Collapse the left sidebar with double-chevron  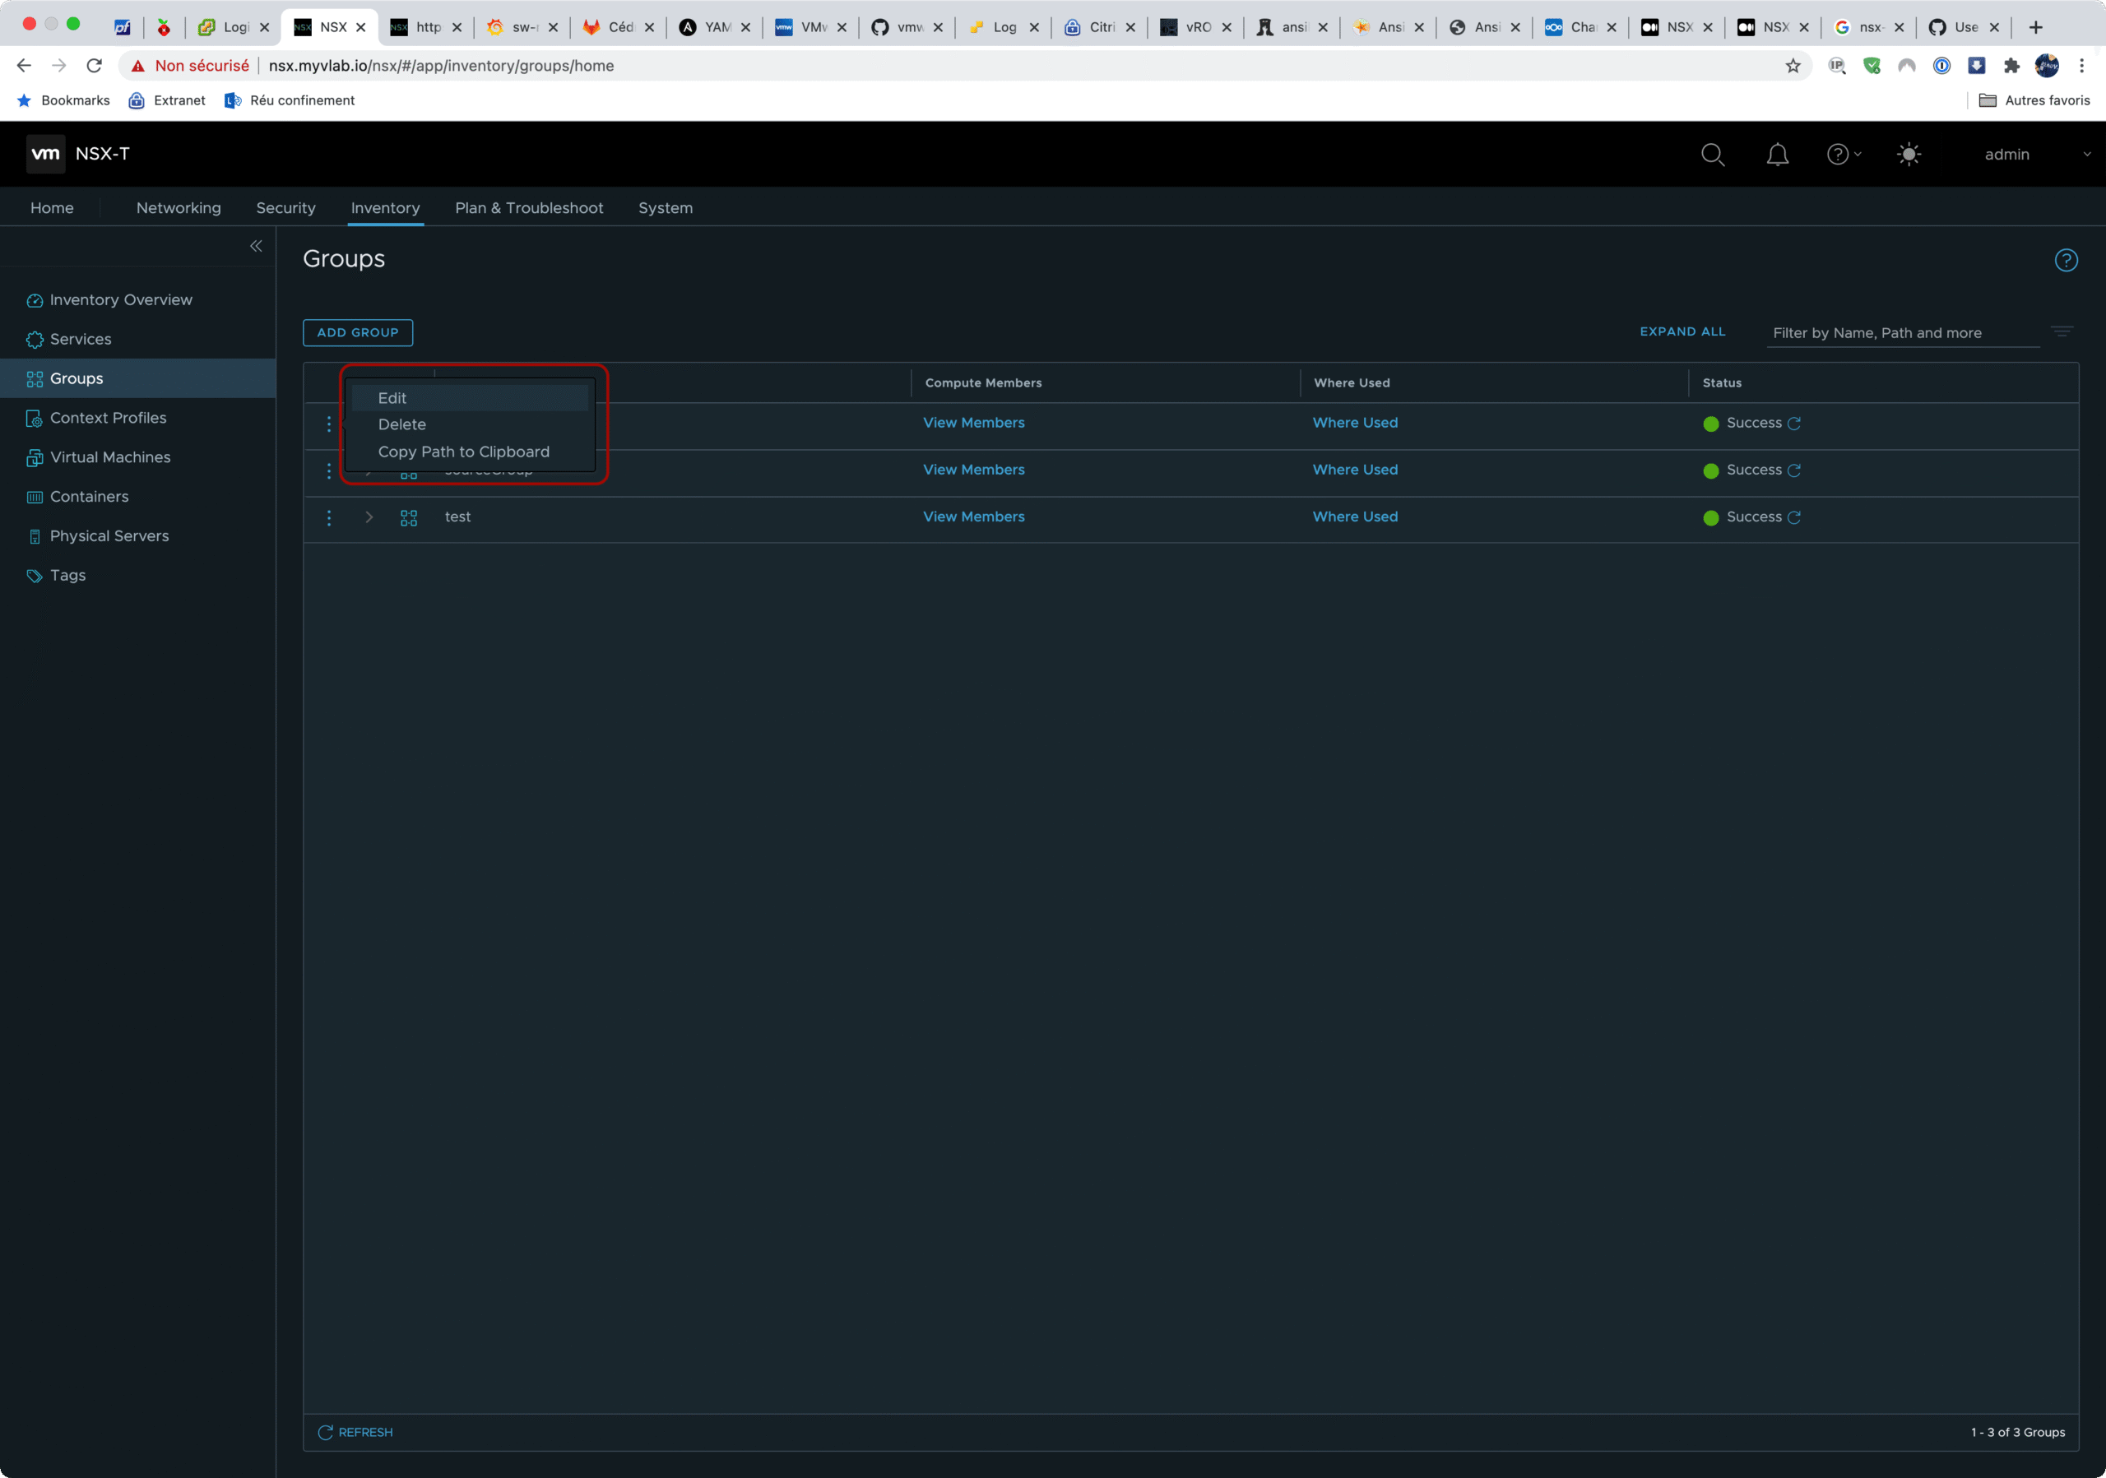(256, 246)
